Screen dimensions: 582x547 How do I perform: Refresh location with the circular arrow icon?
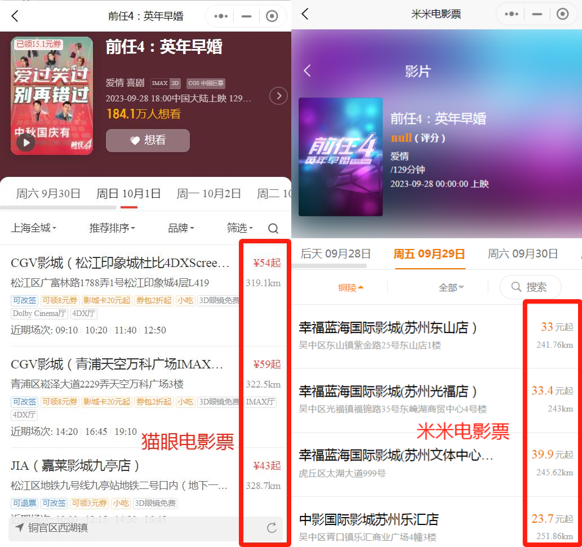[x=272, y=528]
